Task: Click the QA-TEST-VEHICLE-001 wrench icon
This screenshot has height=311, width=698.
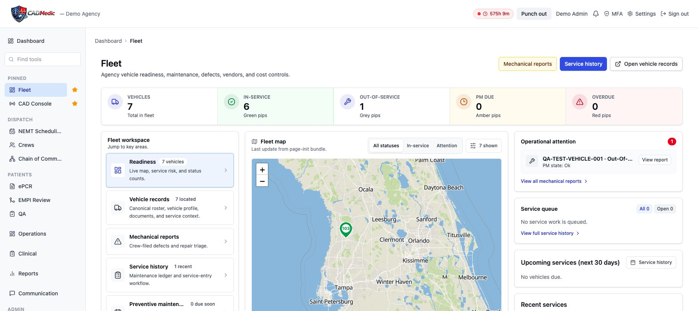Action: click(532, 161)
